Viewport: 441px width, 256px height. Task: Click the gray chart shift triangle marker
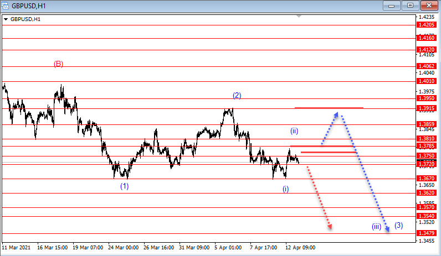[300, 16]
